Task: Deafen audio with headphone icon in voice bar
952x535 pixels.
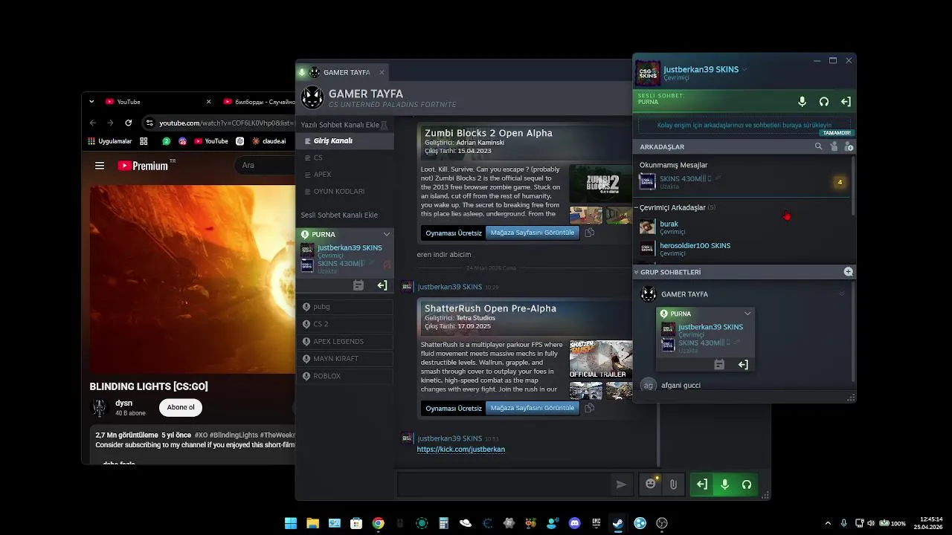Action: pyautogui.click(x=823, y=102)
